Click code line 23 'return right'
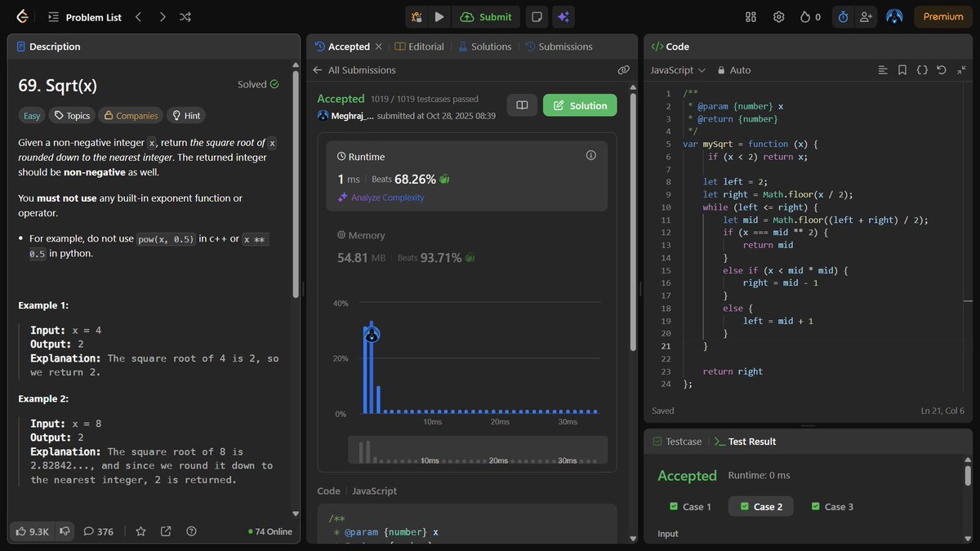The height and width of the screenshot is (551, 980). 733,371
